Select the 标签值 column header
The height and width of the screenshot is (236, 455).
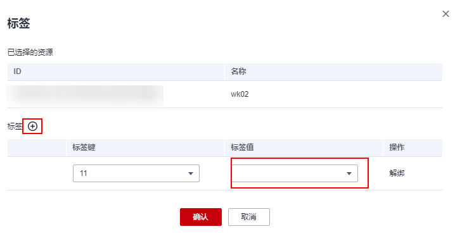(x=304, y=147)
